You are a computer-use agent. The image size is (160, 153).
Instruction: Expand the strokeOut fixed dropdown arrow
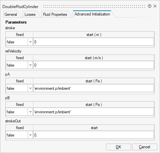(x=30, y=135)
